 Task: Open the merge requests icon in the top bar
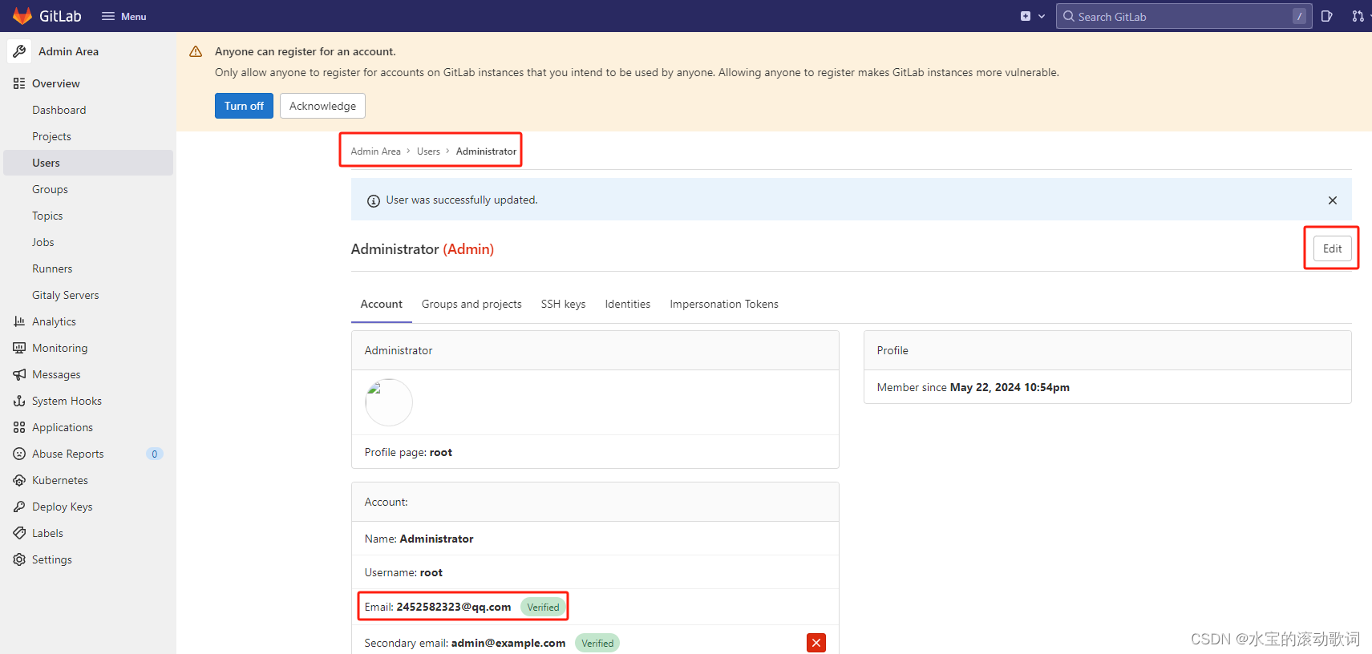click(1358, 16)
